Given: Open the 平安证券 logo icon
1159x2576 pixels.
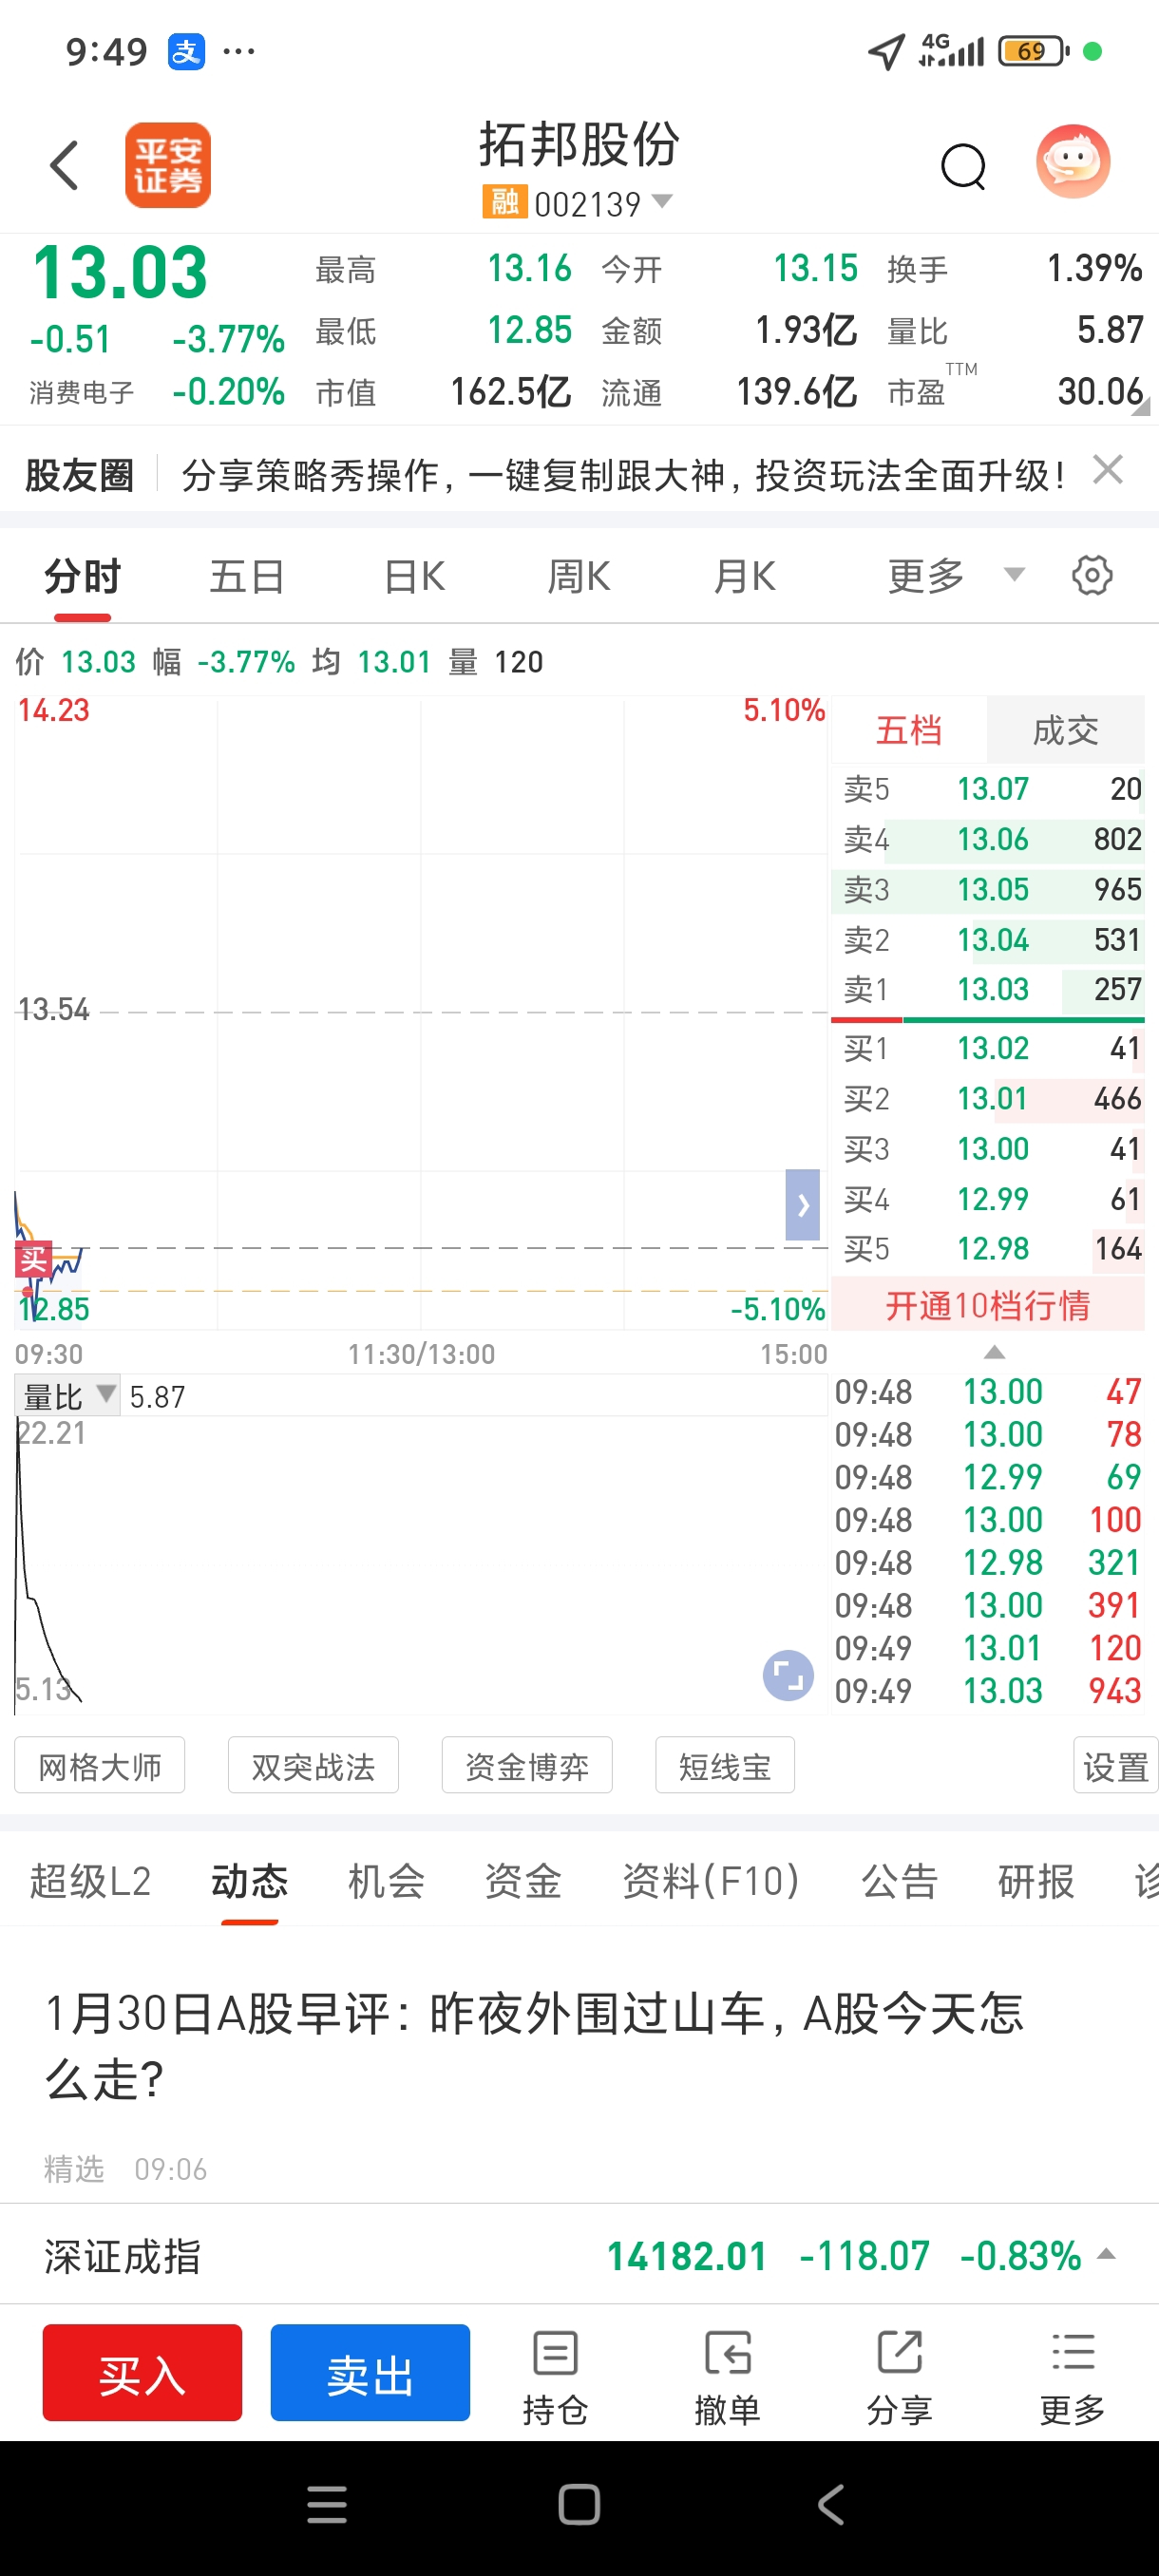Looking at the screenshot, I should [167, 165].
